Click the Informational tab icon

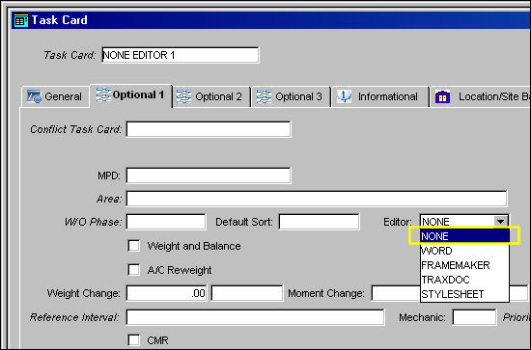[x=344, y=96]
